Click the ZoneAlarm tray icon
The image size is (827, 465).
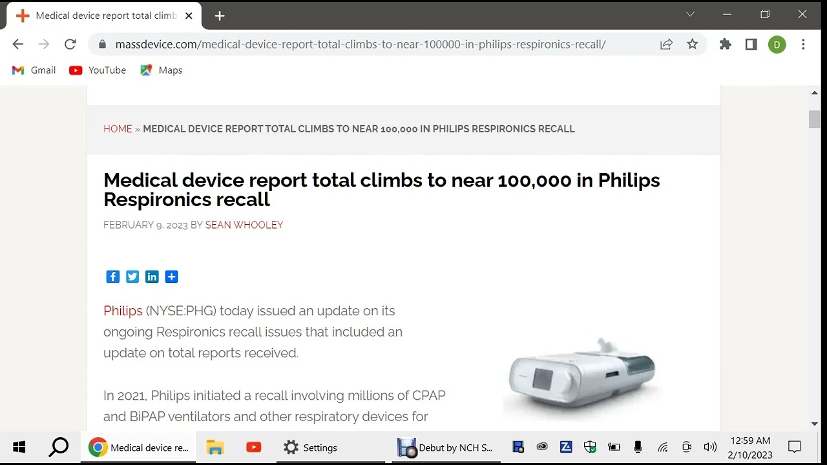pyautogui.click(x=566, y=447)
